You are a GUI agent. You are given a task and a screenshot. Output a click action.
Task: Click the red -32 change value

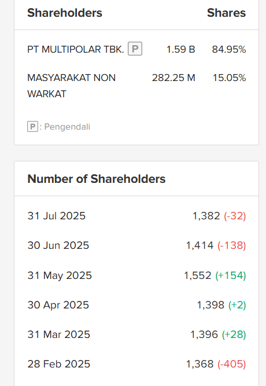tap(235, 216)
